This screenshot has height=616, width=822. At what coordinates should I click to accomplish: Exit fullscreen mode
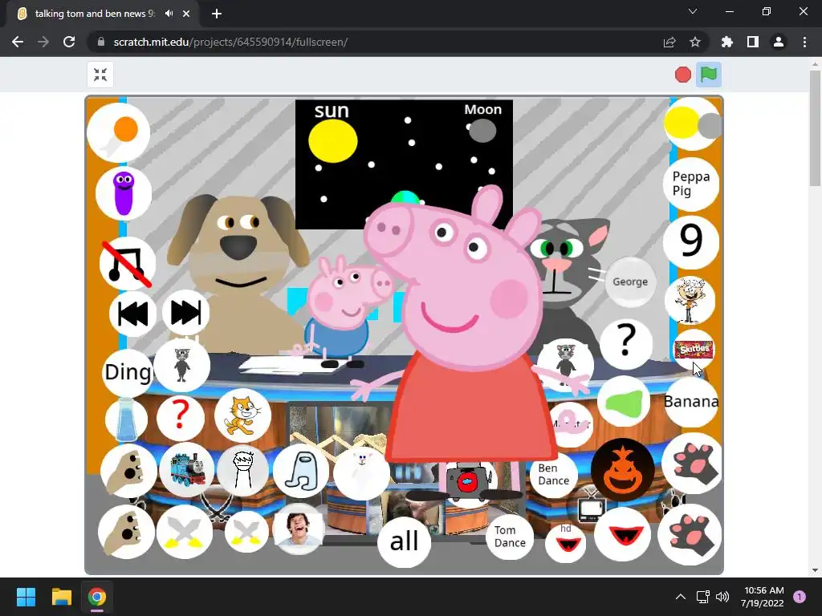click(100, 75)
